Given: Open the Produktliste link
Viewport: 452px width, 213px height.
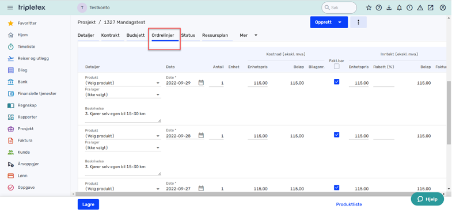Looking at the screenshot, I should (x=349, y=204).
